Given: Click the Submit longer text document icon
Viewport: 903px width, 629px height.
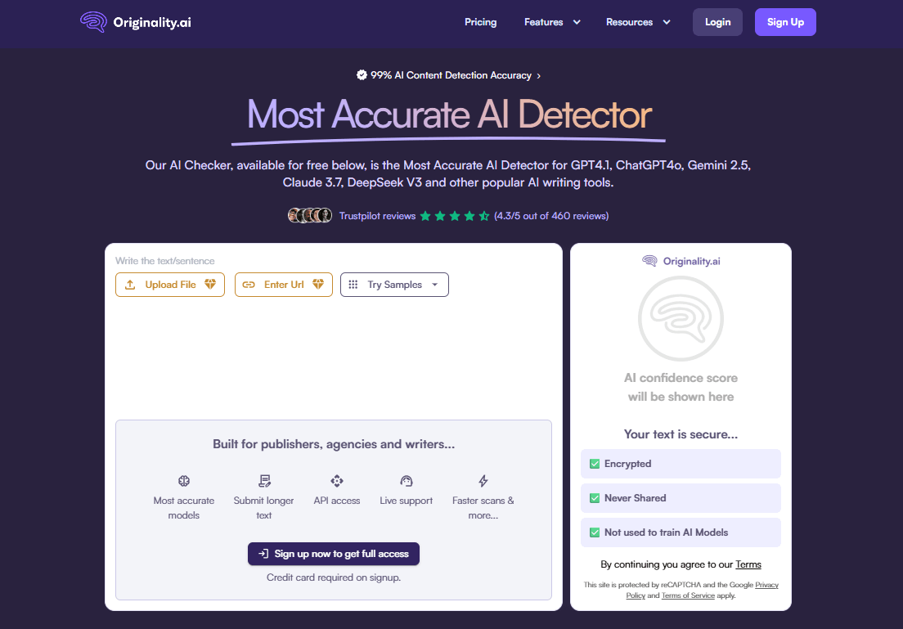Looking at the screenshot, I should [x=264, y=481].
